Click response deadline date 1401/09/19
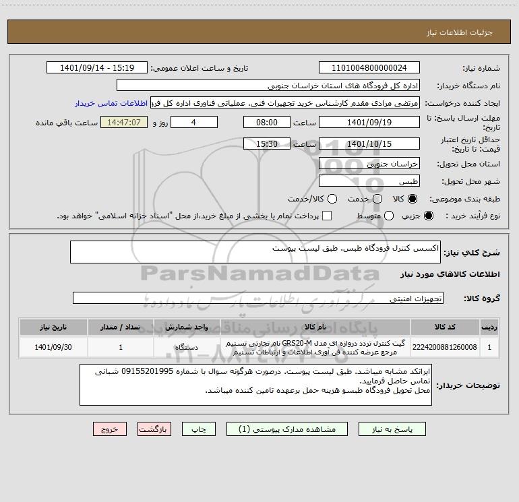The image size is (519, 502). click(369, 122)
